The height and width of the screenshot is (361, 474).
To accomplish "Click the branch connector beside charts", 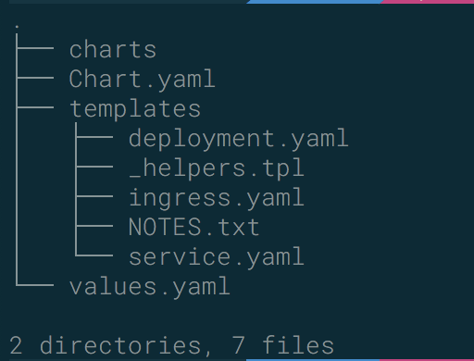I will point(34,48).
